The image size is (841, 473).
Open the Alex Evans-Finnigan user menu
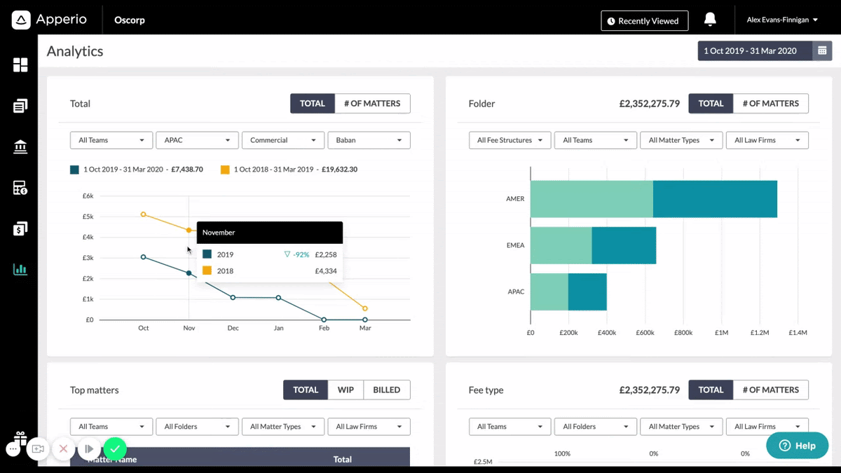[x=782, y=20]
